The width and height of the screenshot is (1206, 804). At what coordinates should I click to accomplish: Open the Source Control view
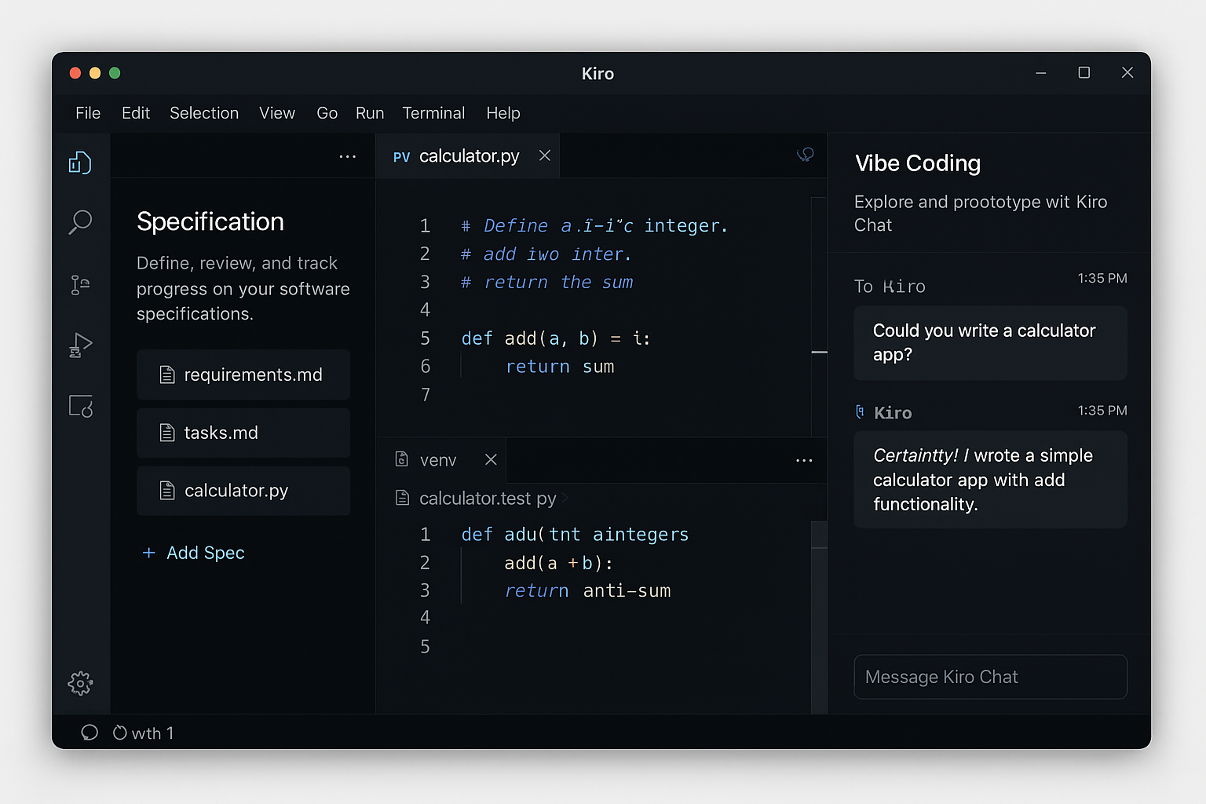tap(80, 284)
